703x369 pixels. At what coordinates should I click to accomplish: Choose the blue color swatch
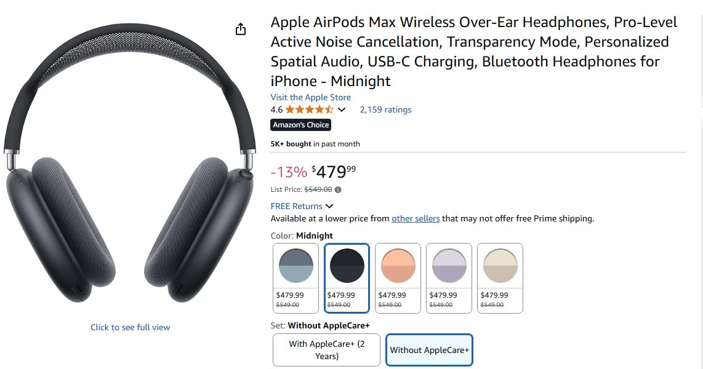296,278
